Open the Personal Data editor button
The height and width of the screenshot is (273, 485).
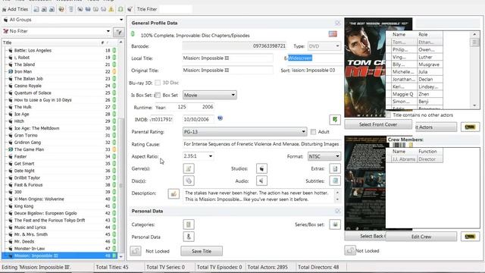[x=189, y=237]
